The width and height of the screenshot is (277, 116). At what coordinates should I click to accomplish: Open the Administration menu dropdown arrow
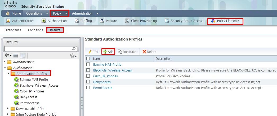pos(97,14)
